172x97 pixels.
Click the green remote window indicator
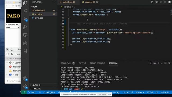pyautogui.click(x=24, y=92)
